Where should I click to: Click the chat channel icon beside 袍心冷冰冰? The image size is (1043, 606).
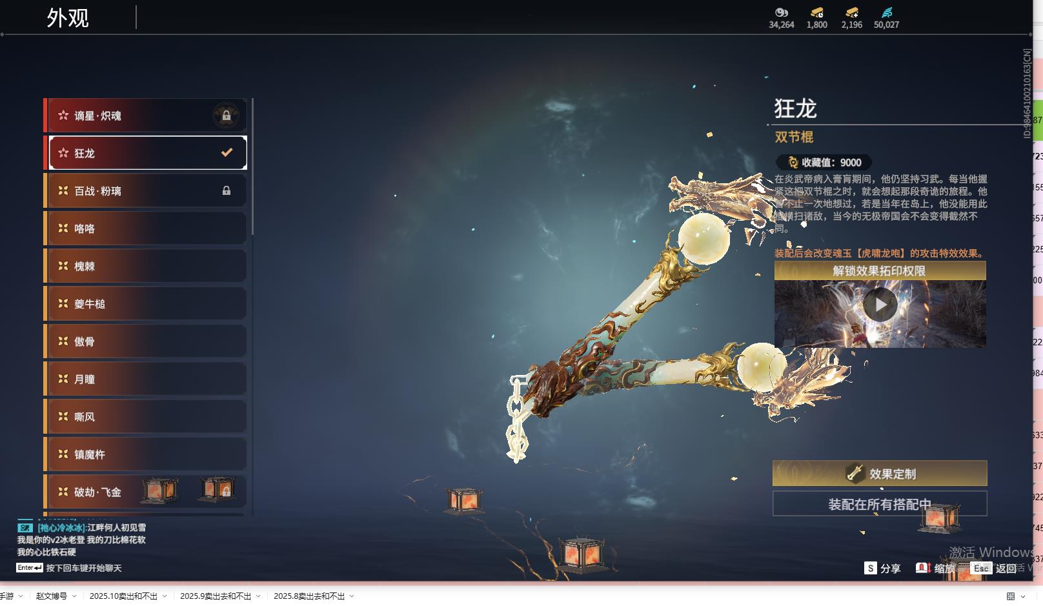click(25, 528)
